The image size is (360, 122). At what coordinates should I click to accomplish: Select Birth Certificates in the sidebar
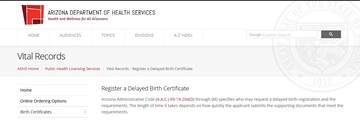coord(36,112)
